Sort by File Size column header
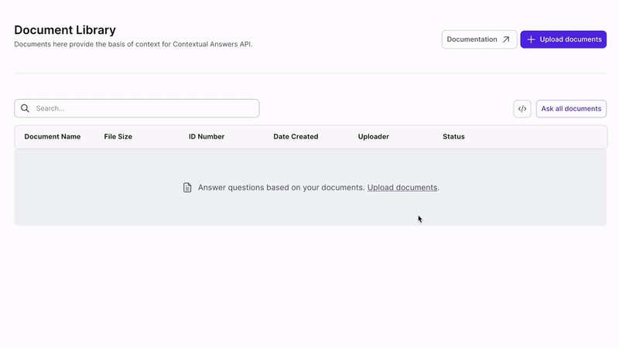Viewport: 619px width, 348px height. coord(118,137)
